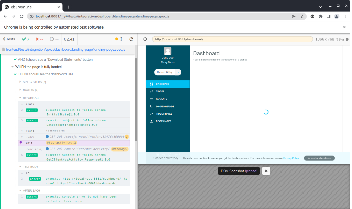Go back to the Tests list
This screenshot has height=209, width=352.
(9, 39)
